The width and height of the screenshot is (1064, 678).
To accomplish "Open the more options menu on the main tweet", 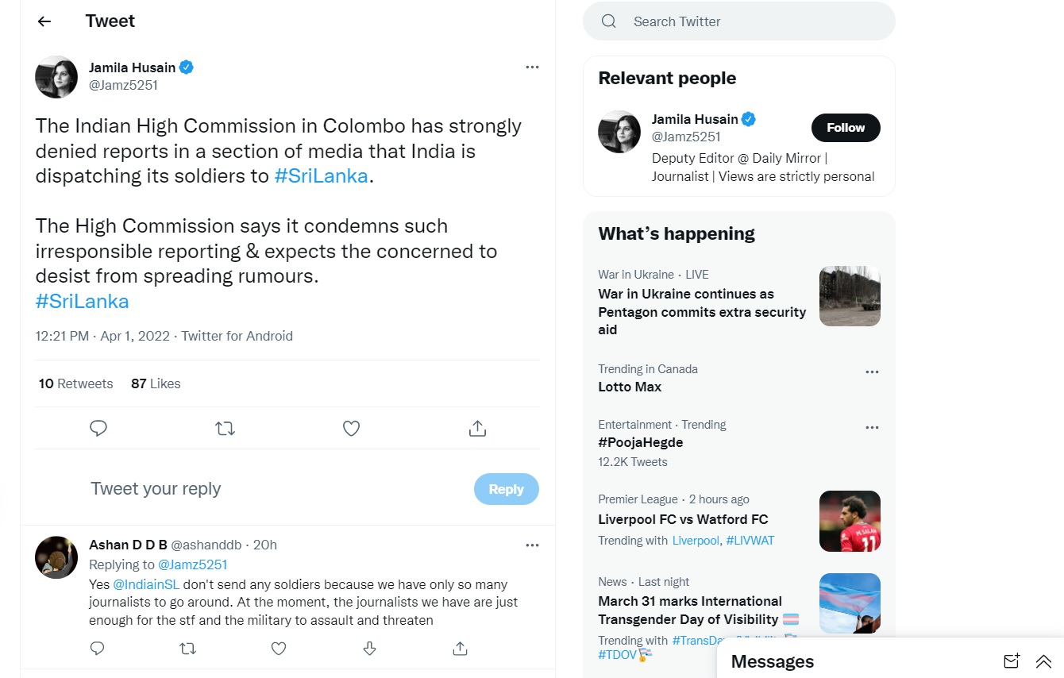I will tap(532, 67).
